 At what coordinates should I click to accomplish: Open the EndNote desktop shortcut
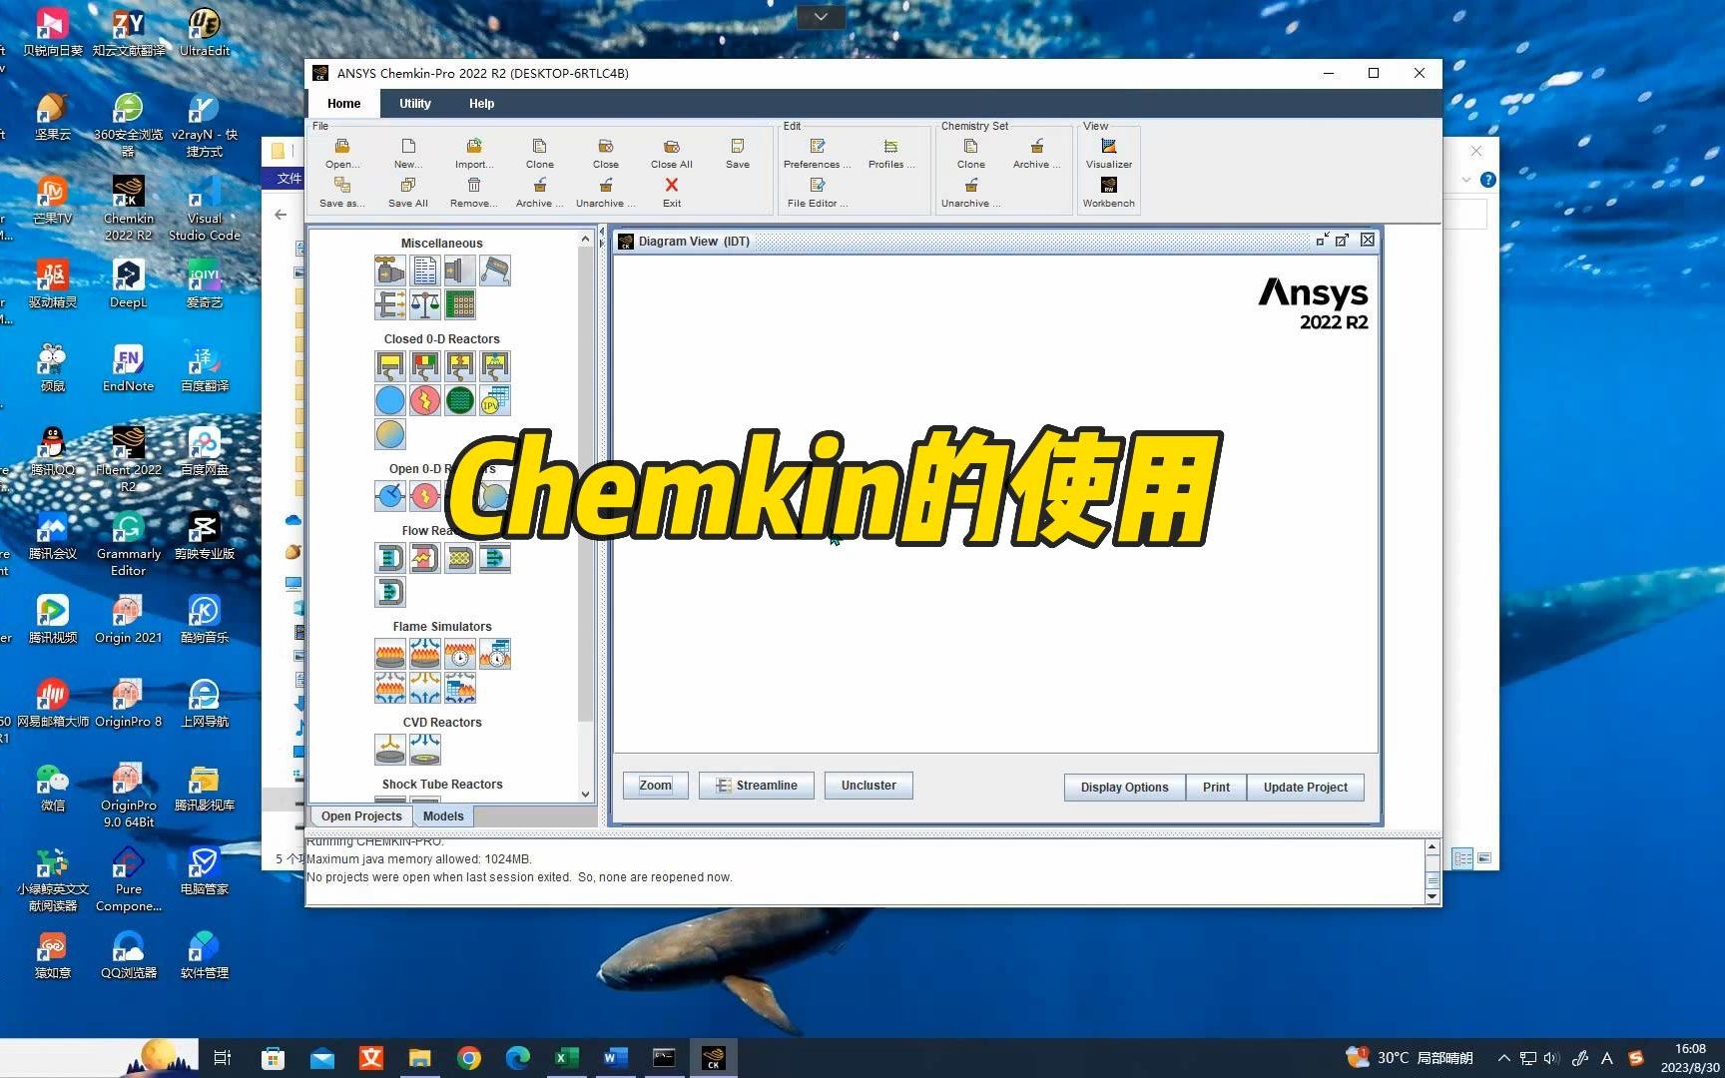[129, 367]
